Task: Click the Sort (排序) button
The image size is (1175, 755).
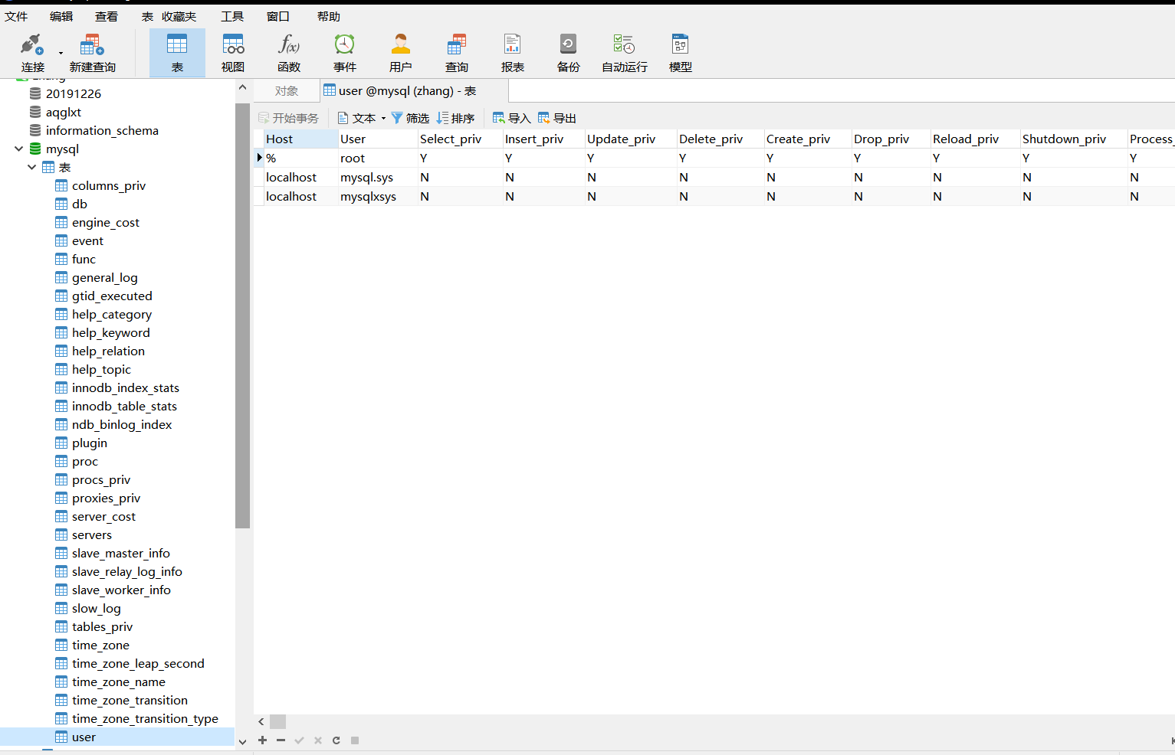Action: point(455,118)
